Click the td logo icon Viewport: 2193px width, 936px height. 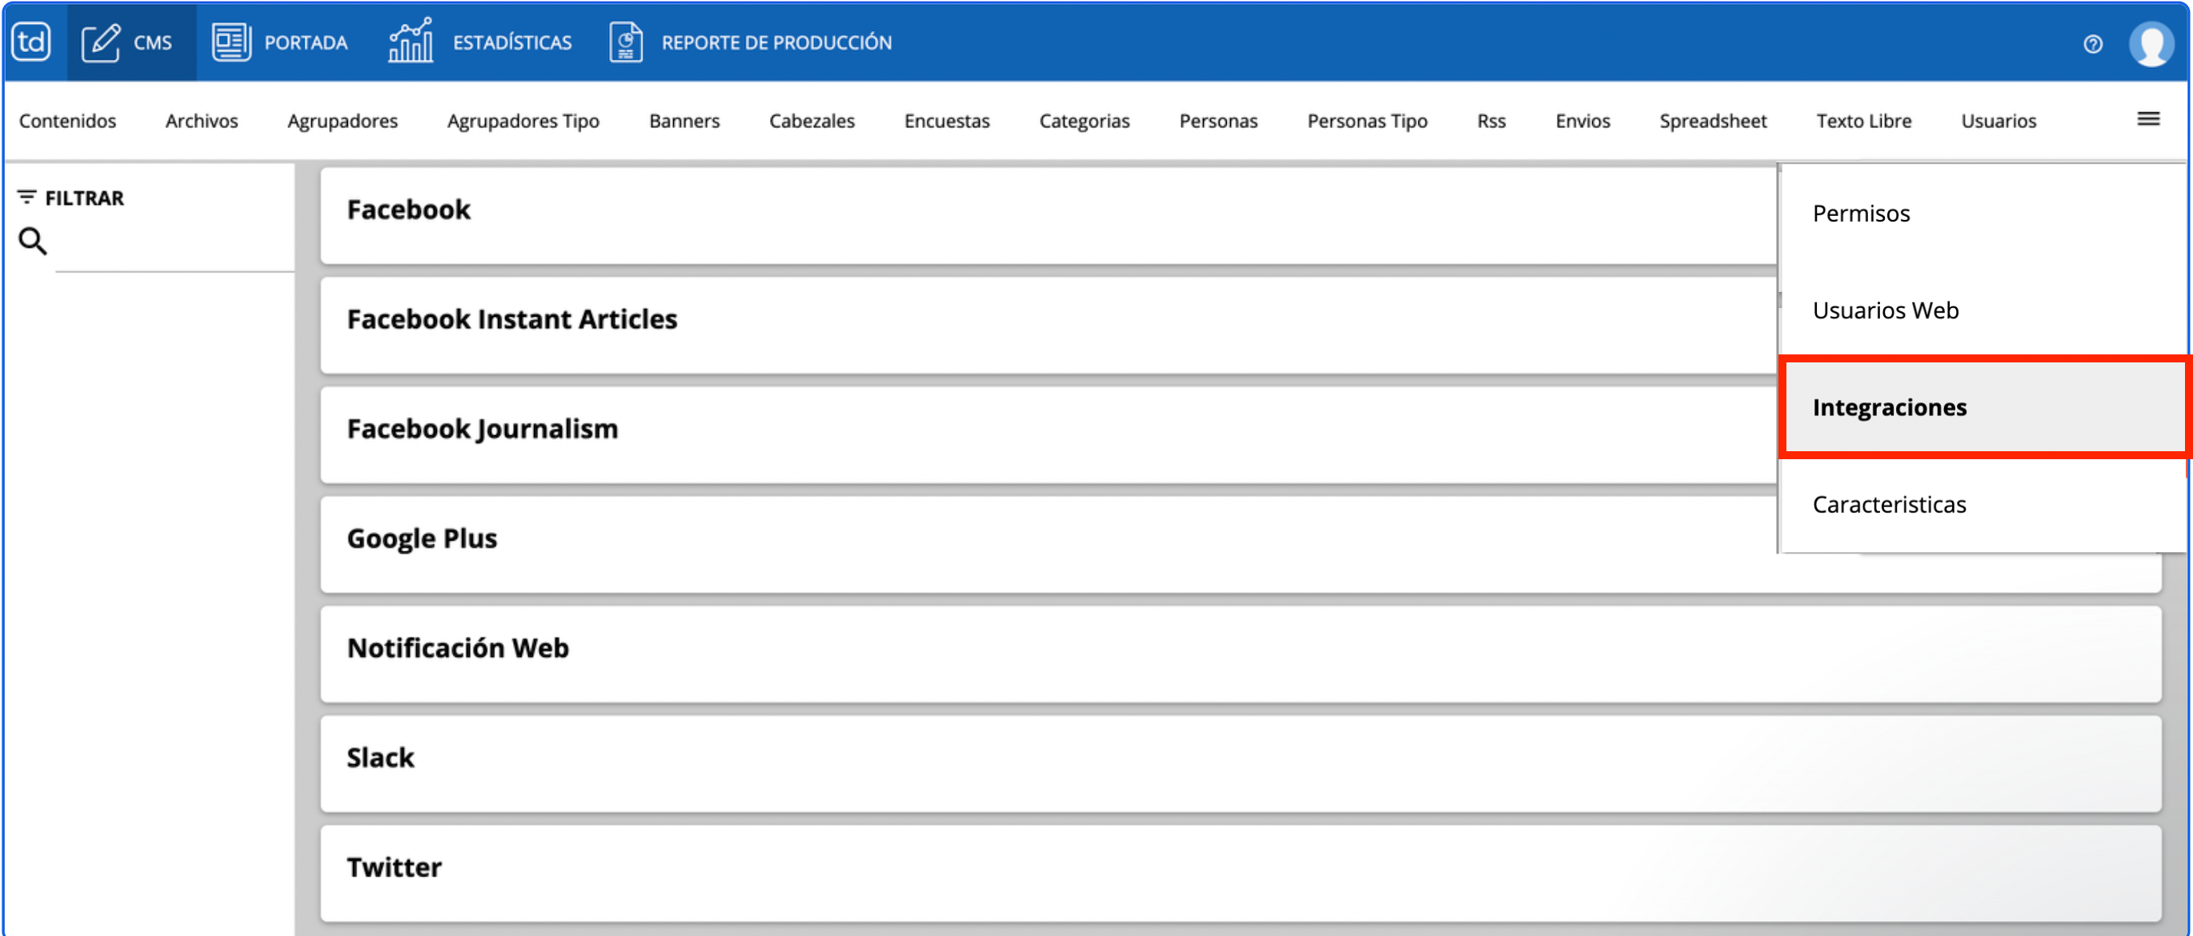pyautogui.click(x=31, y=41)
